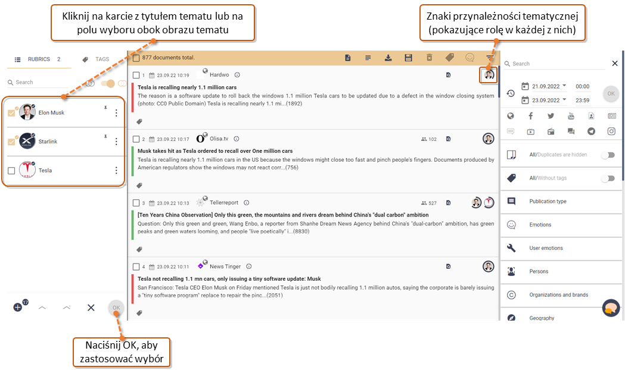
Task: Switch to the RUBRICS tab
Action: (39, 59)
